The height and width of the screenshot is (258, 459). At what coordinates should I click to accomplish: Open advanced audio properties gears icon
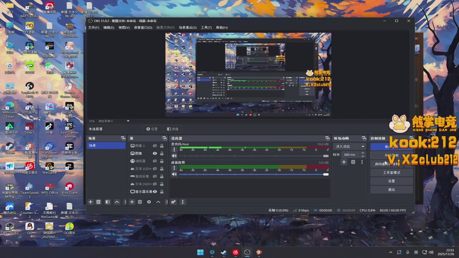(x=174, y=202)
